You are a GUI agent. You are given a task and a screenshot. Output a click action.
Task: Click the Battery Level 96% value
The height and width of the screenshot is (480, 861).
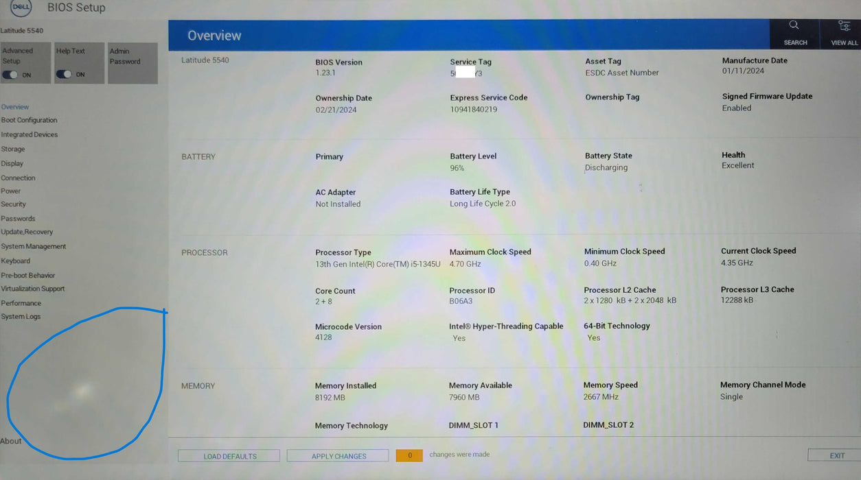[457, 168]
